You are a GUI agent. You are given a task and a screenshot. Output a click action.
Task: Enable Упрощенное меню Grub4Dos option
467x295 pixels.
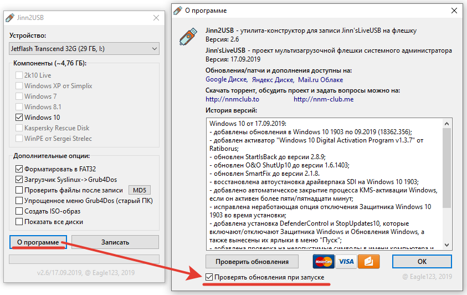(x=19, y=201)
